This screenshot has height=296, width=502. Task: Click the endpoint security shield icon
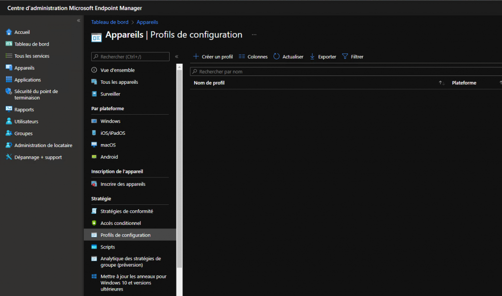coord(9,92)
